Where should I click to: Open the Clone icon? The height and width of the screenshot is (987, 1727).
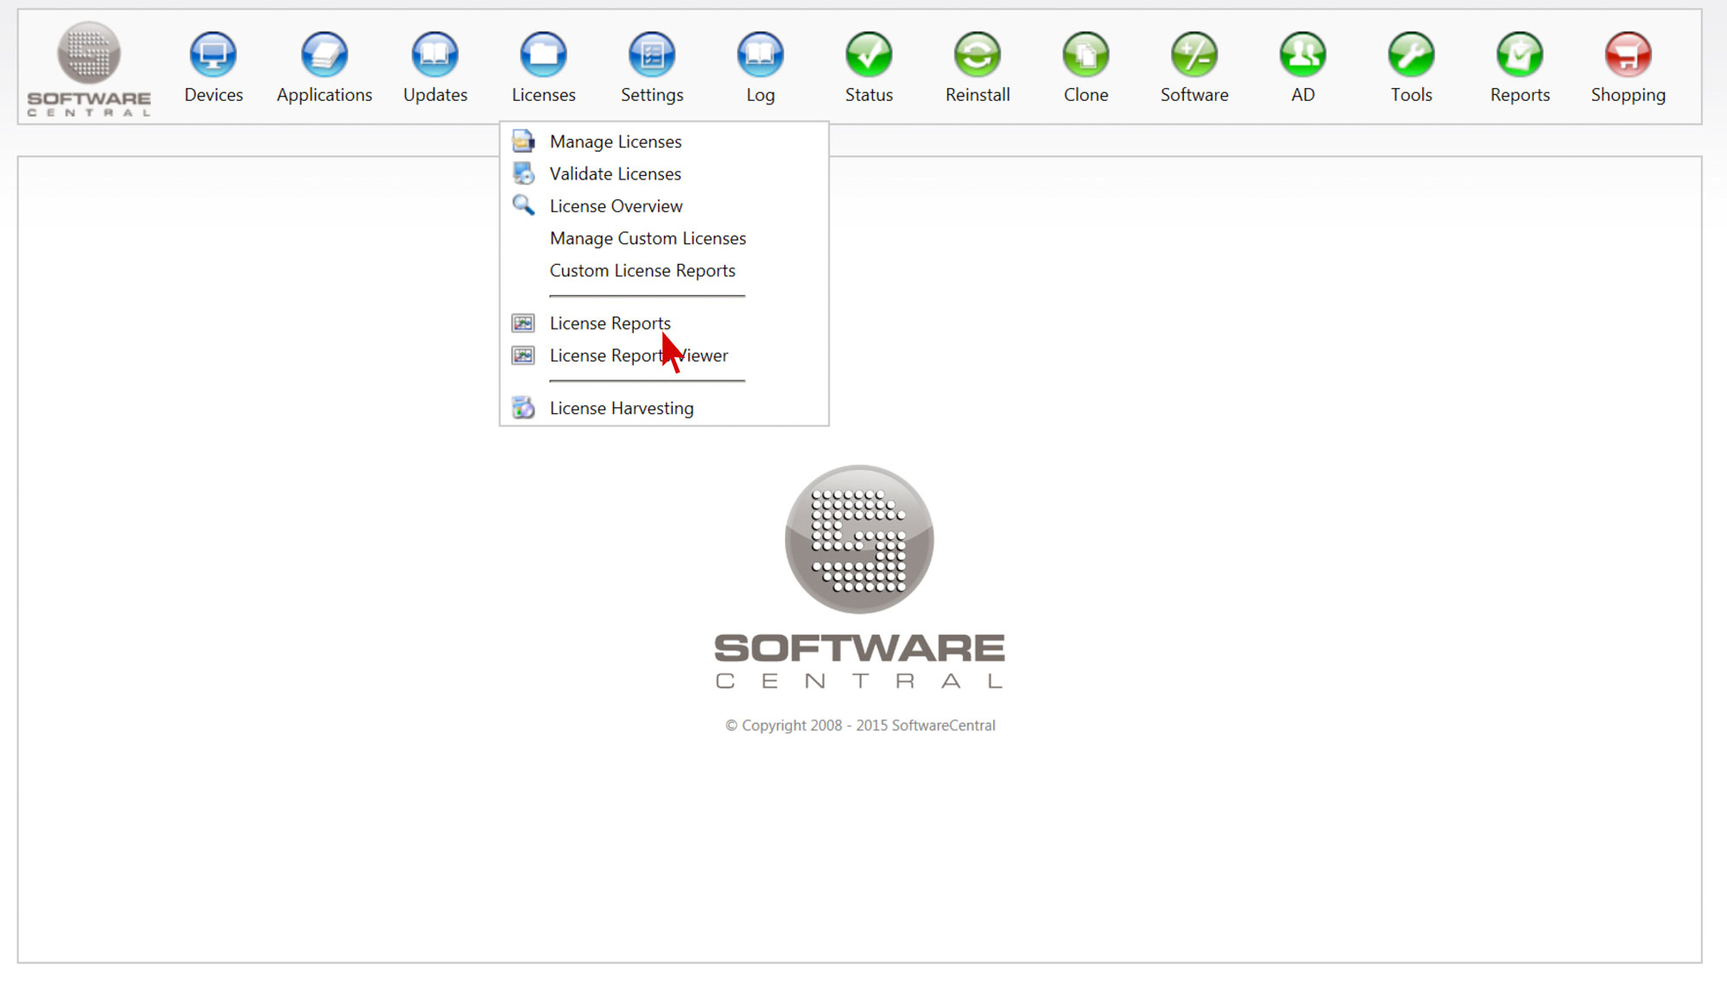coord(1086,54)
